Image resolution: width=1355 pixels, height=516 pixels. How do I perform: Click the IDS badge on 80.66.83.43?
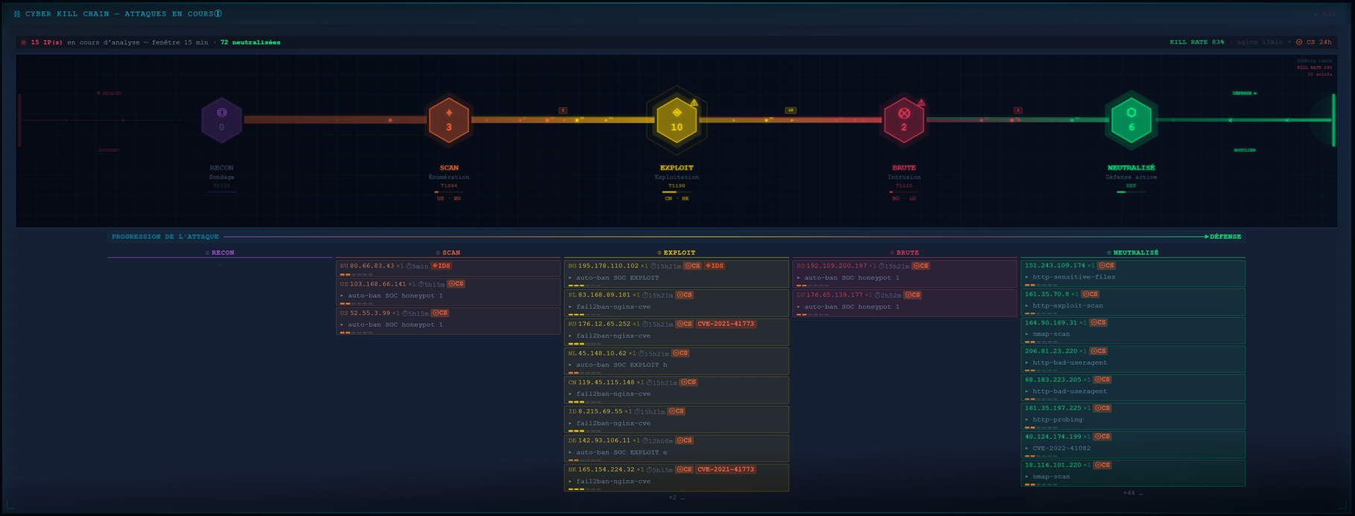[x=441, y=266]
